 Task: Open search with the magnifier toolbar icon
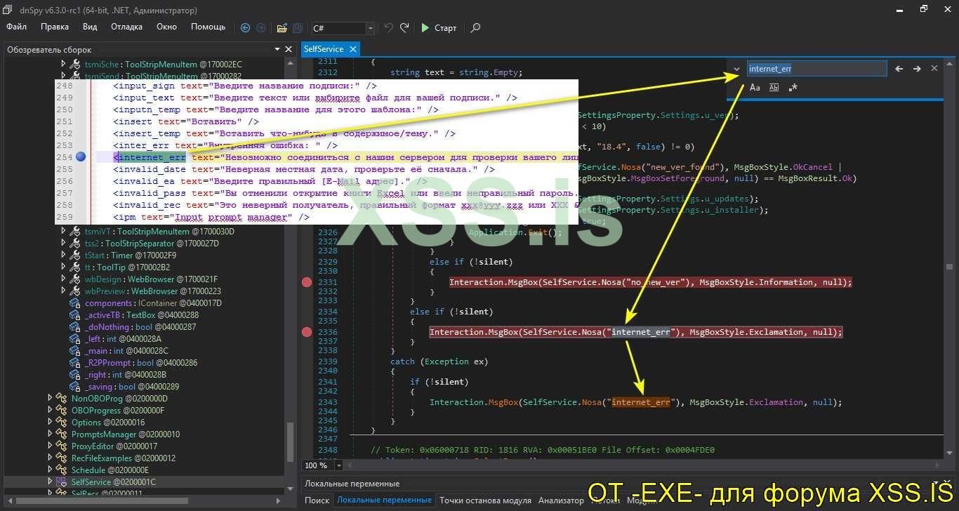coord(475,28)
